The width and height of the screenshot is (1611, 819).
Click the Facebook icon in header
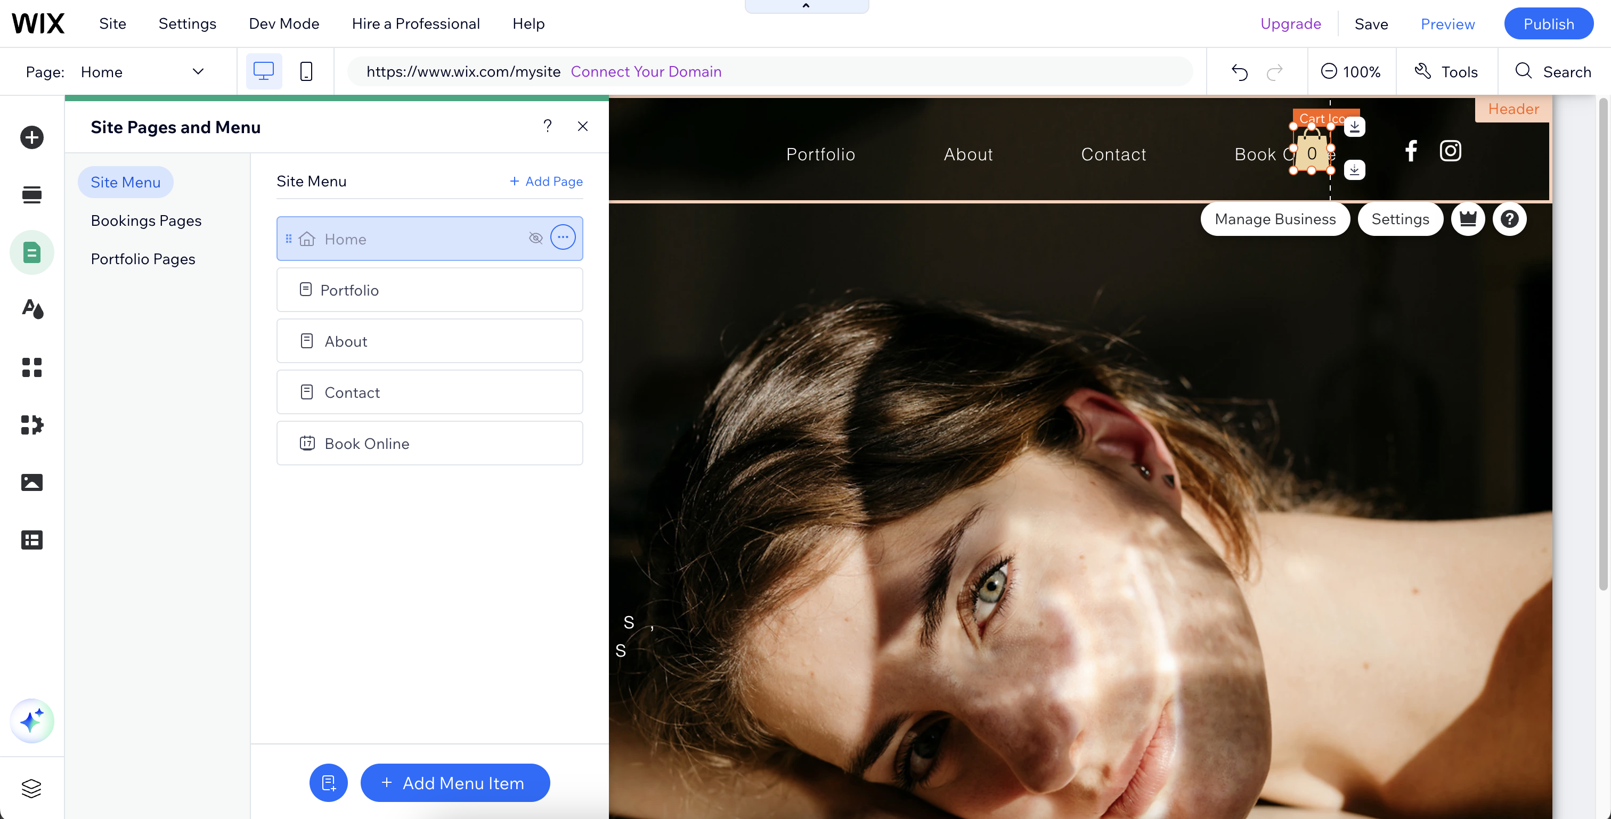coord(1411,151)
